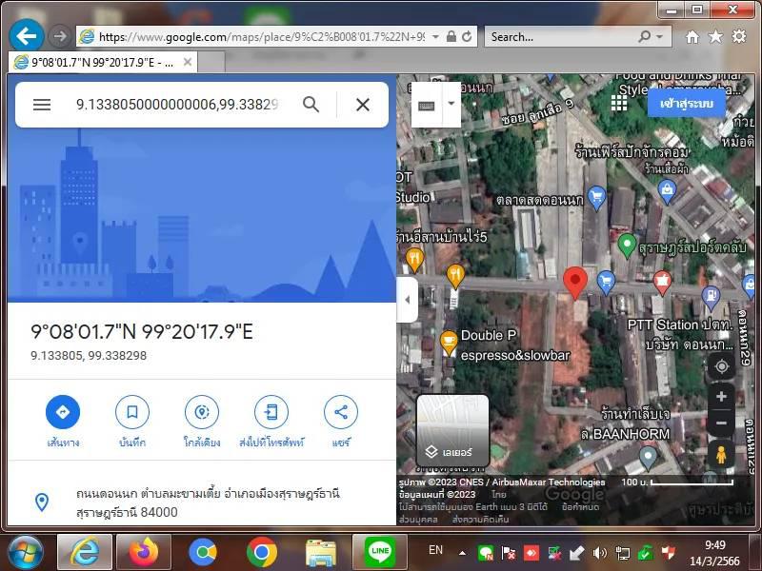Click the ส่งความคิดเห็น feedback link
The image size is (762, 571).
(x=480, y=519)
